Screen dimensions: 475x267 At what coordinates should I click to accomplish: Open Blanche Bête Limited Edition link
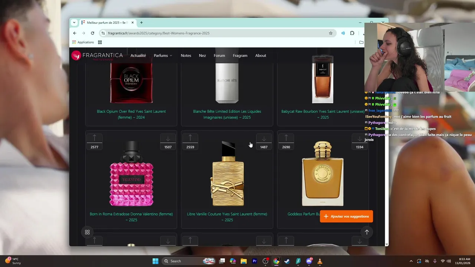point(227,114)
